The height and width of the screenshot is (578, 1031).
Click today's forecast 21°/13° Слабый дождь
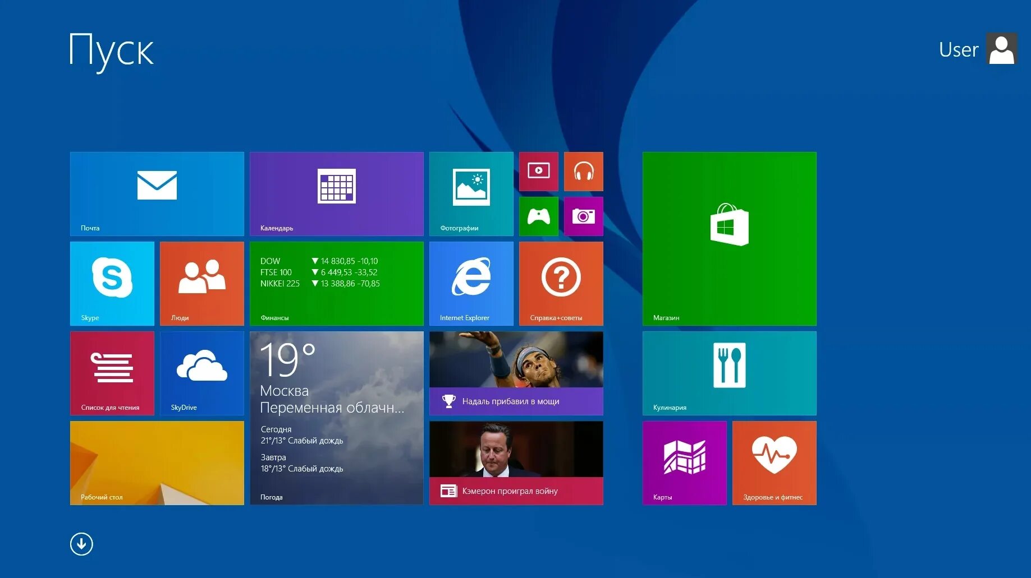302,441
